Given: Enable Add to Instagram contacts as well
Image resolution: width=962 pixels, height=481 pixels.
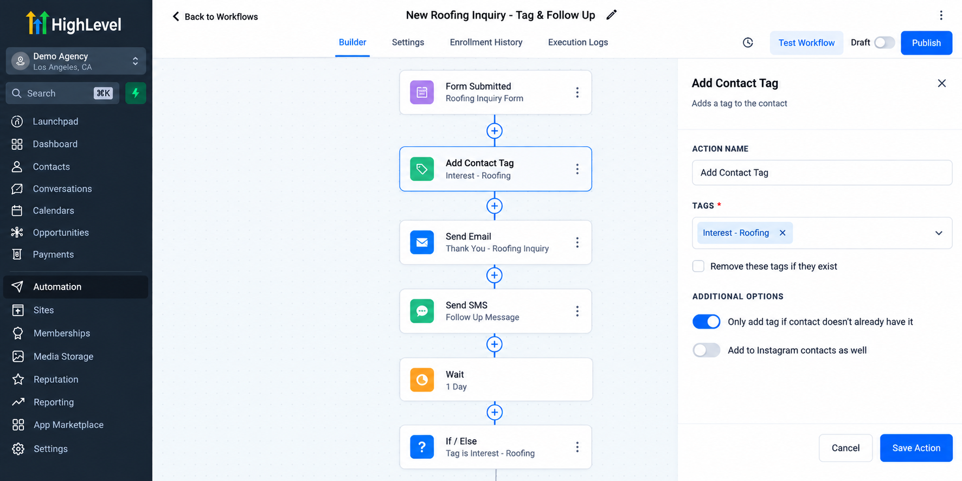Looking at the screenshot, I should pos(707,350).
